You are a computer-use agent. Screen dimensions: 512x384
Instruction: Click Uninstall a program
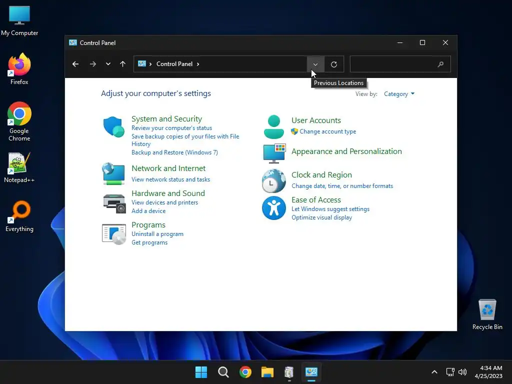click(x=157, y=234)
